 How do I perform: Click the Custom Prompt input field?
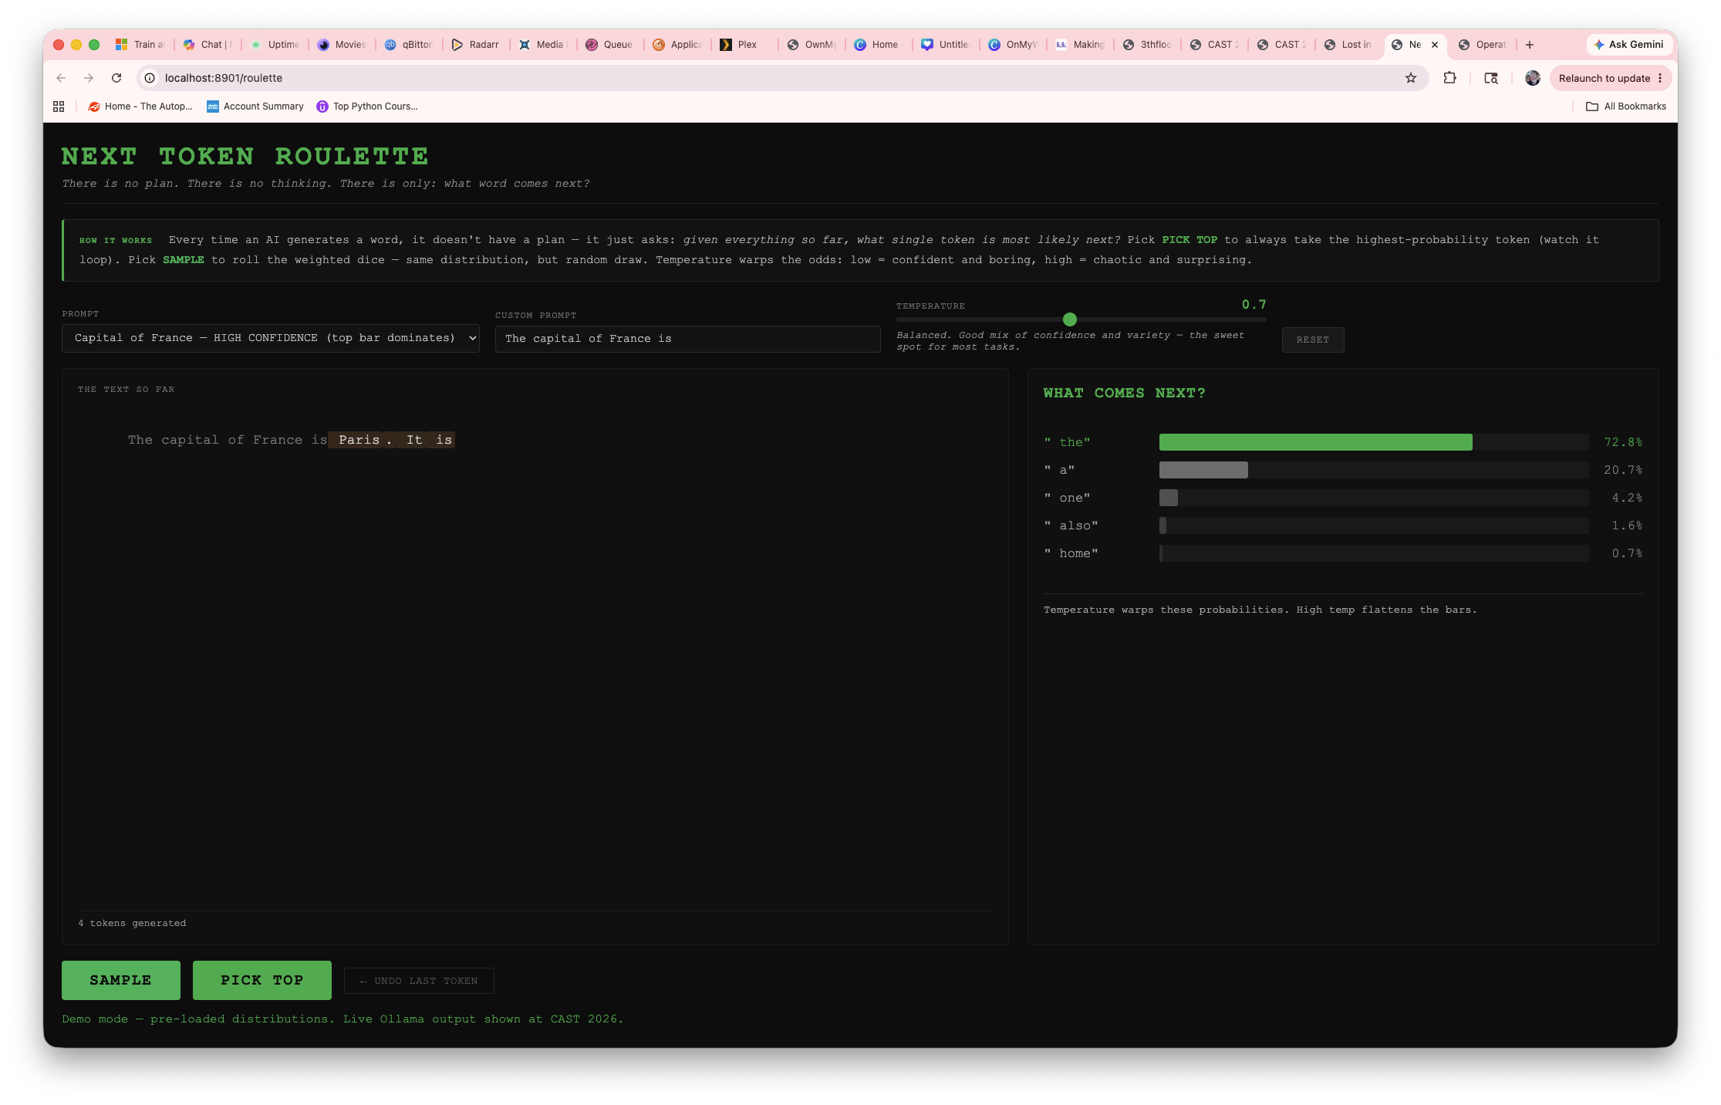pyautogui.click(x=687, y=339)
